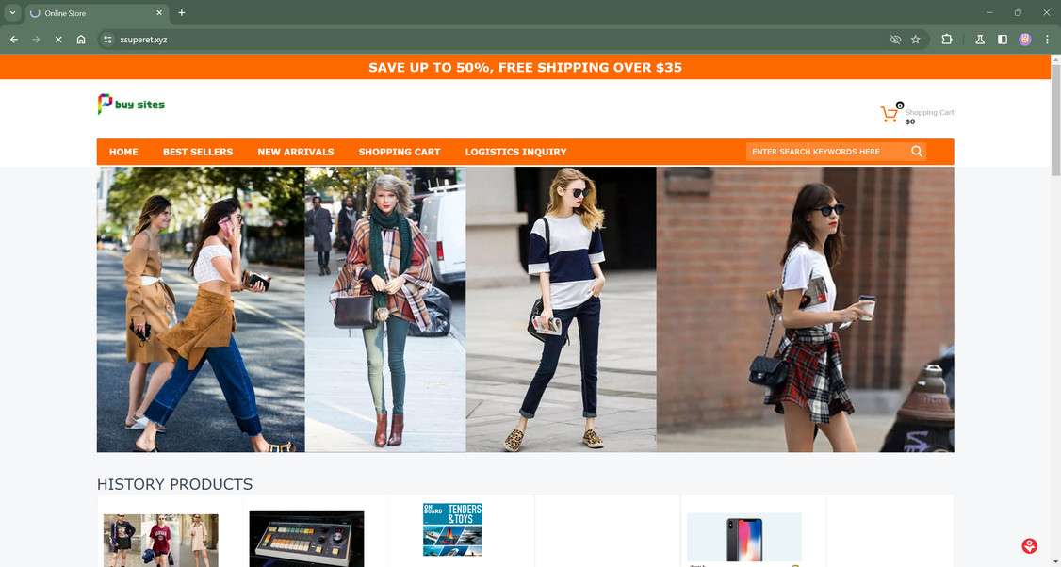Open the tab search dropdown arrow

pyautogui.click(x=12, y=12)
